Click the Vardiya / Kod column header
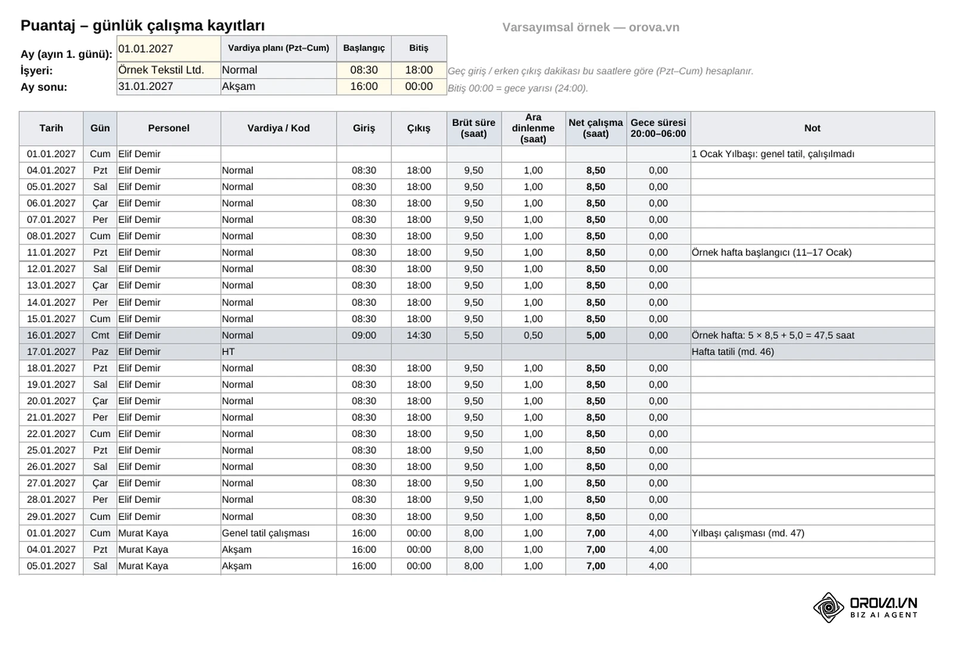Viewport: 954px width, 647px height. pos(278,128)
